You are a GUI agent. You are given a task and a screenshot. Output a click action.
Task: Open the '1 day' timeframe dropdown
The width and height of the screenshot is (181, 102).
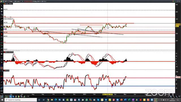[x=11, y=1]
